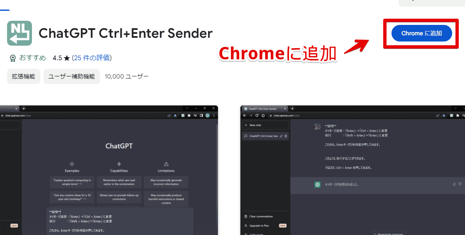Open the new tab plus in the right screenshot
Screen dimensions: 465x235
tap(292, 109)
